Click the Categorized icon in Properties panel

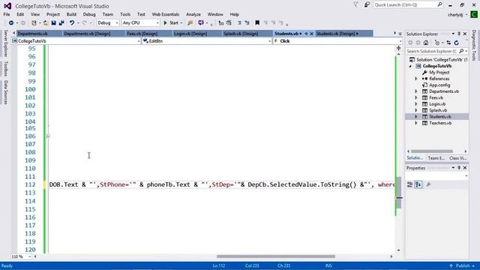point(410,184)
